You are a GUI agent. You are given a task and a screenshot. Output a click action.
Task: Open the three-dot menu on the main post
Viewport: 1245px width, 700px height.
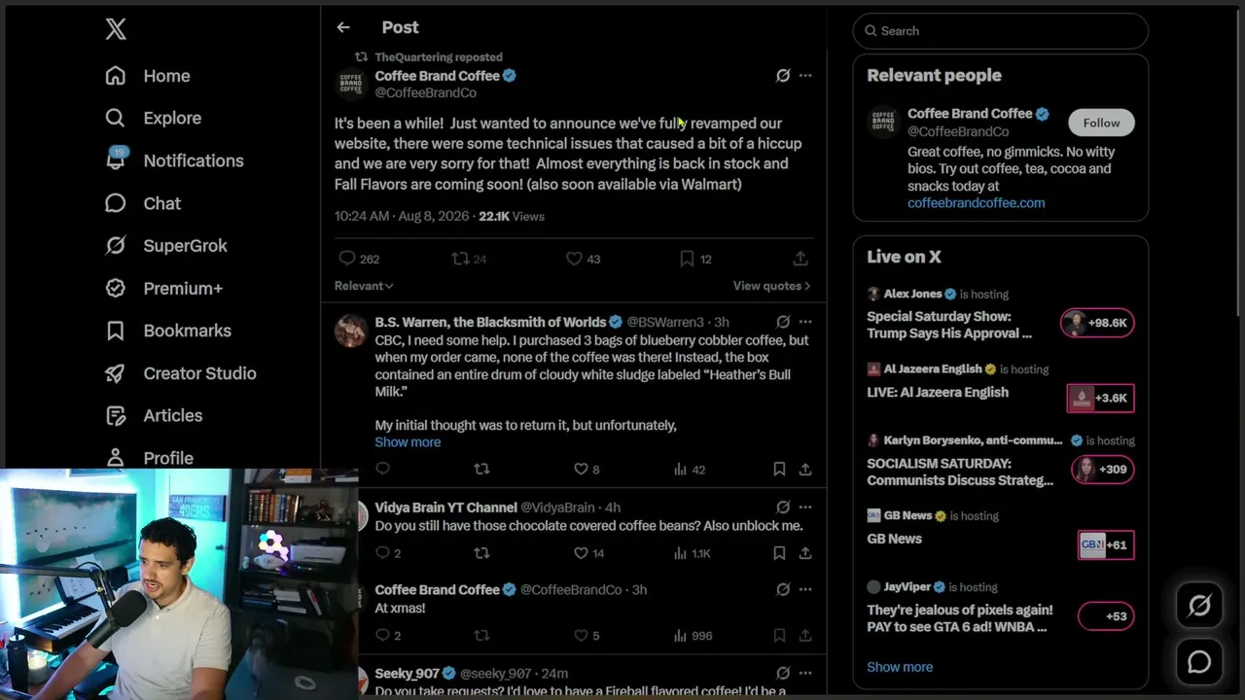click(x=805, y=75)
